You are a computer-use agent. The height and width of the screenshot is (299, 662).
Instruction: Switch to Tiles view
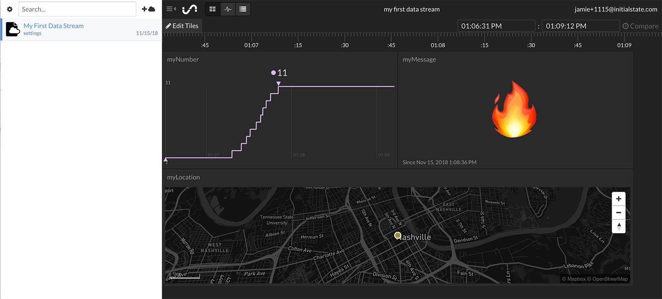(x=213, y=9)
